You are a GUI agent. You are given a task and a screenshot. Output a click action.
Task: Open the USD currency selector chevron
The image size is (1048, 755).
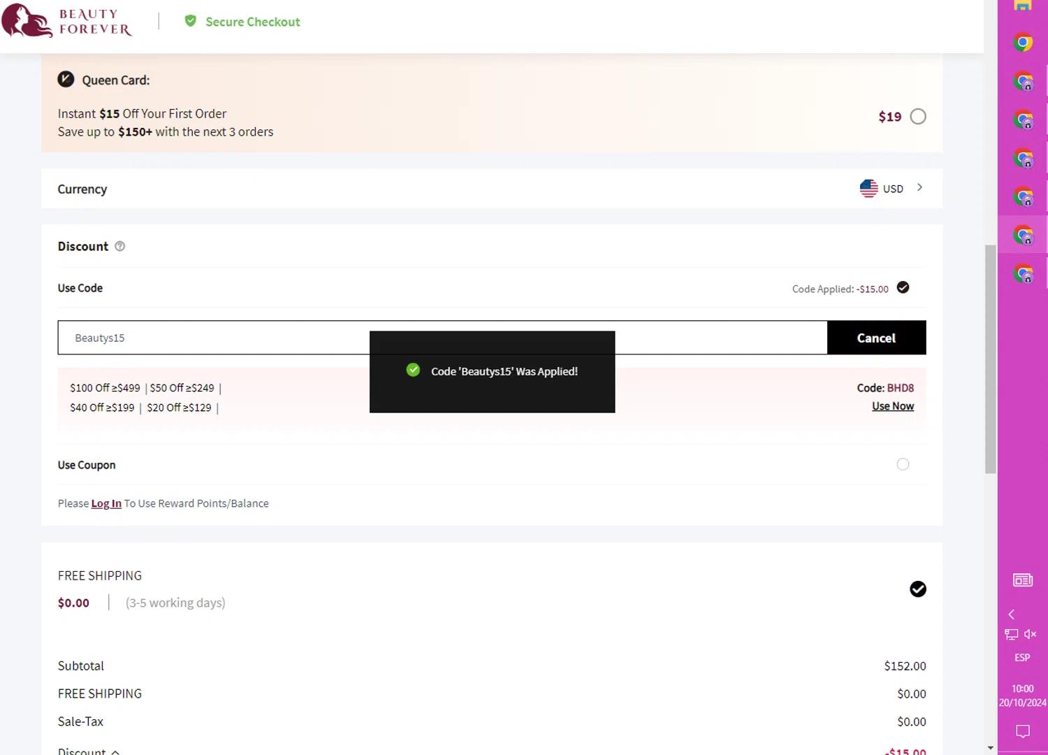pyautogui.click(x=919, y=187)
